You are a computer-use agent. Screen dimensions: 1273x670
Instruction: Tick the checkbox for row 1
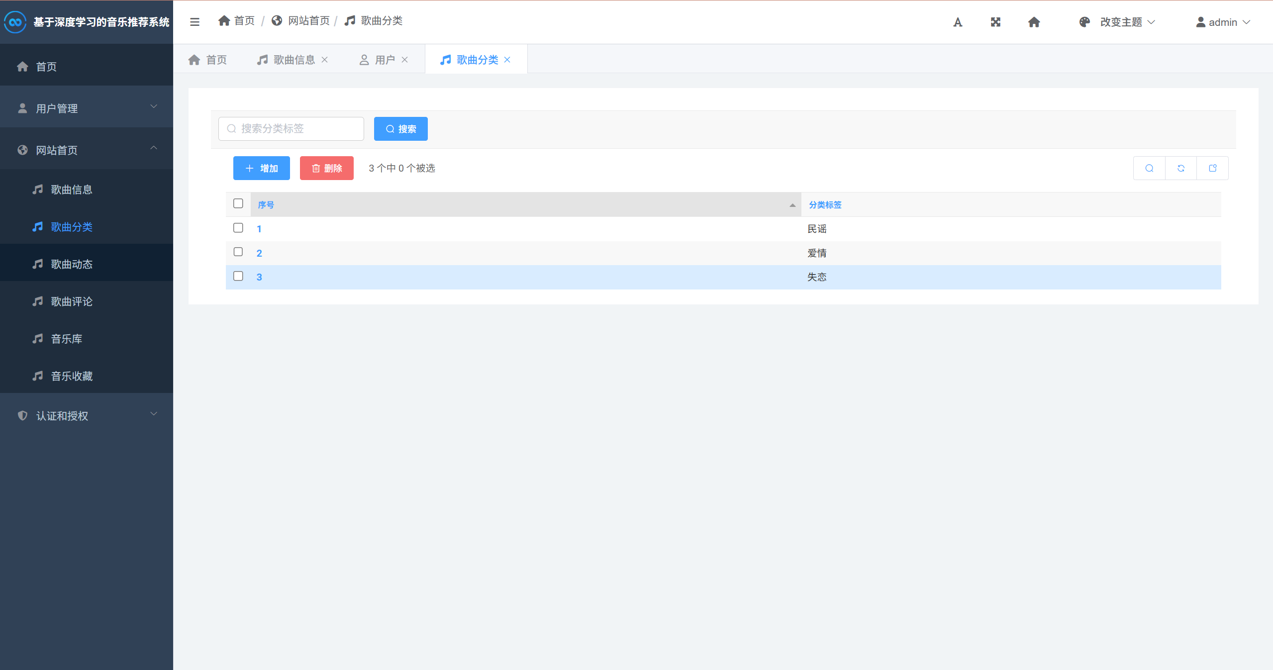pos(238,228)
